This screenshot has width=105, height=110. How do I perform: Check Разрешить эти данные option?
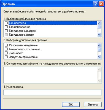(x=6, y=45)
